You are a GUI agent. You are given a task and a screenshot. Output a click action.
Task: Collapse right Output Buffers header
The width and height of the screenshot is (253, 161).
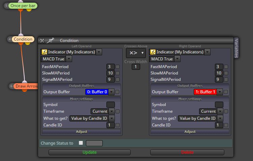coord(190,86)
